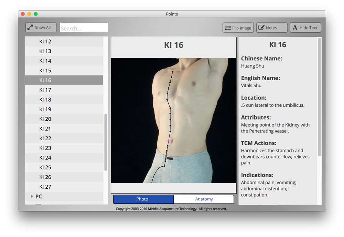
Task: Click the English name 'Vitals Shu'
Action: click(251, 85)
